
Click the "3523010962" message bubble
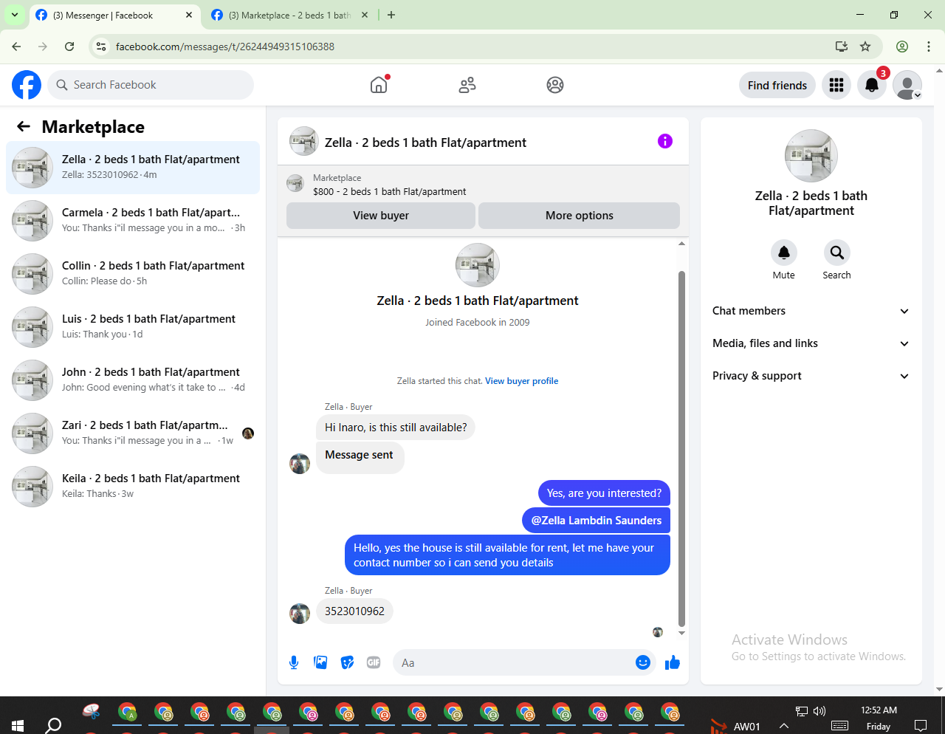pyautogui.click(x=354, y=611)
